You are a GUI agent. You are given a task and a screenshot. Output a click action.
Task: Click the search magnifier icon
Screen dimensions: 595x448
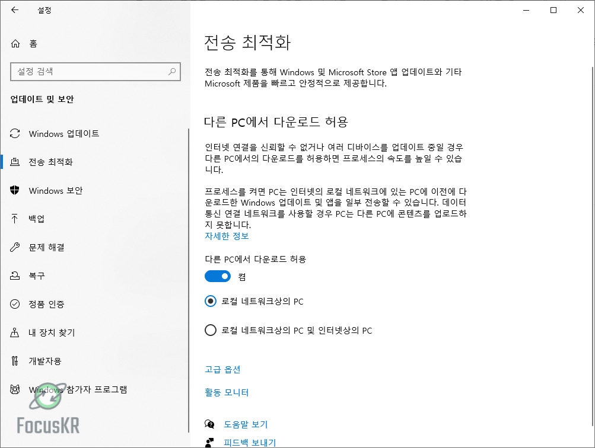(172, 71)
